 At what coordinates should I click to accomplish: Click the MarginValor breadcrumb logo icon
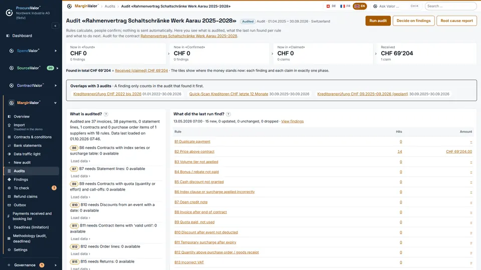[69, 6]
